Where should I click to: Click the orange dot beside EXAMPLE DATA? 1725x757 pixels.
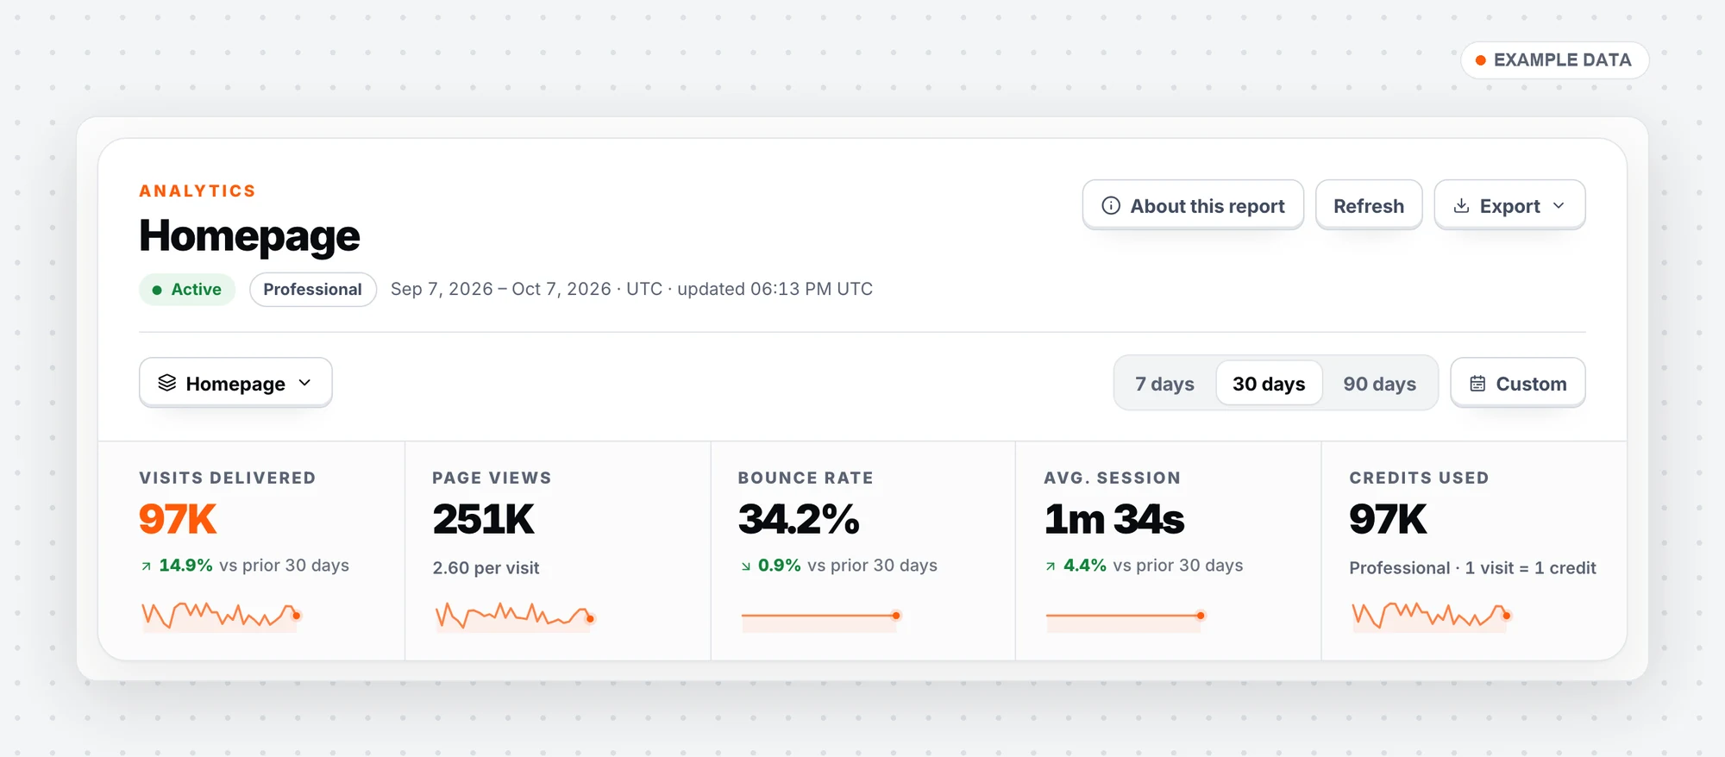pyautogui.click(x=1480, y=60)
